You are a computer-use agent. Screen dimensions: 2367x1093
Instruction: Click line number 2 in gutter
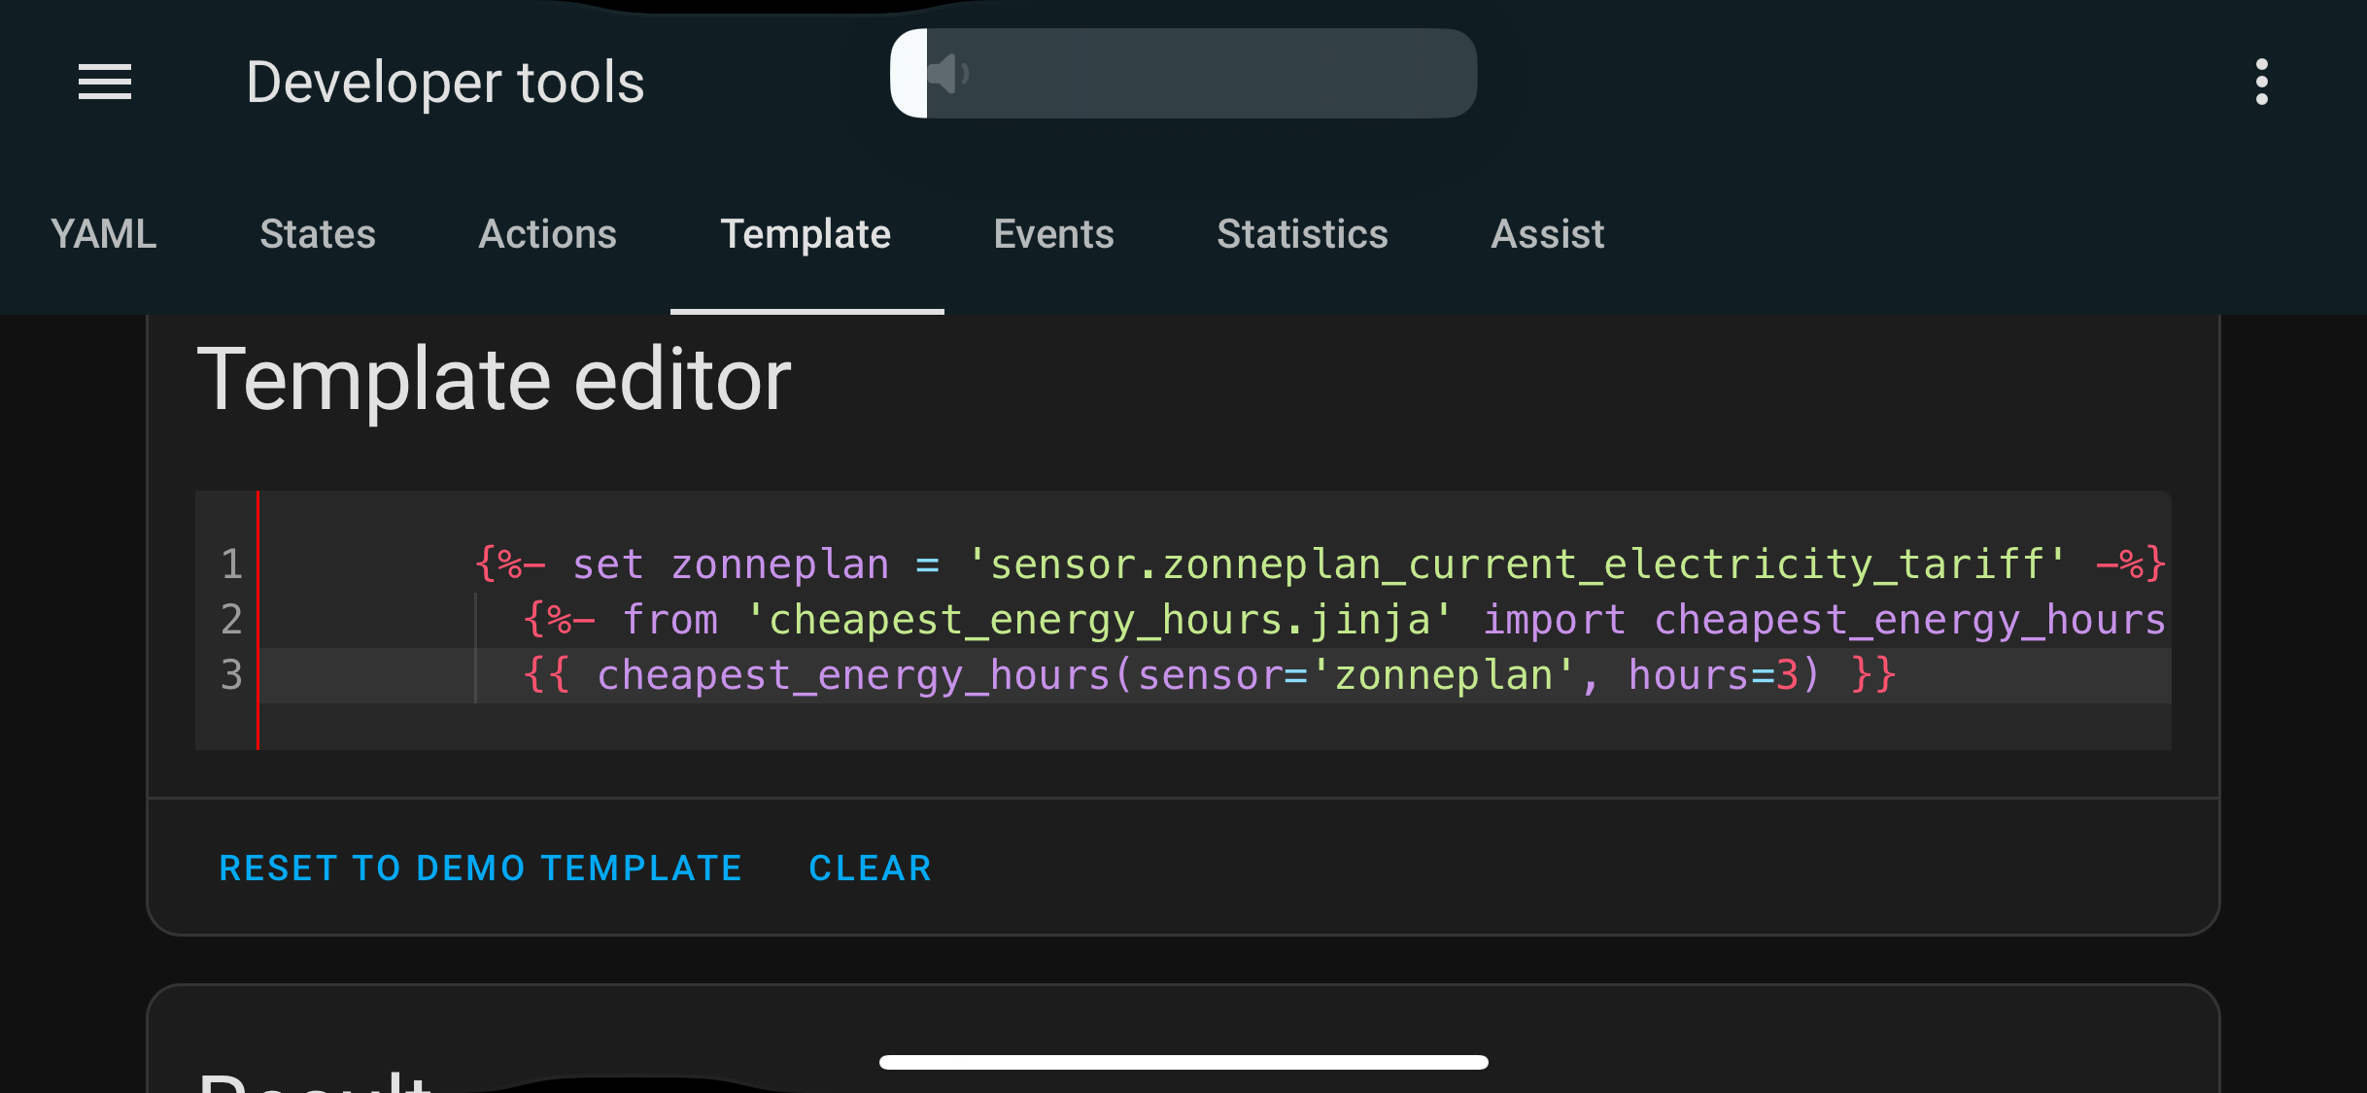point(231,620)
